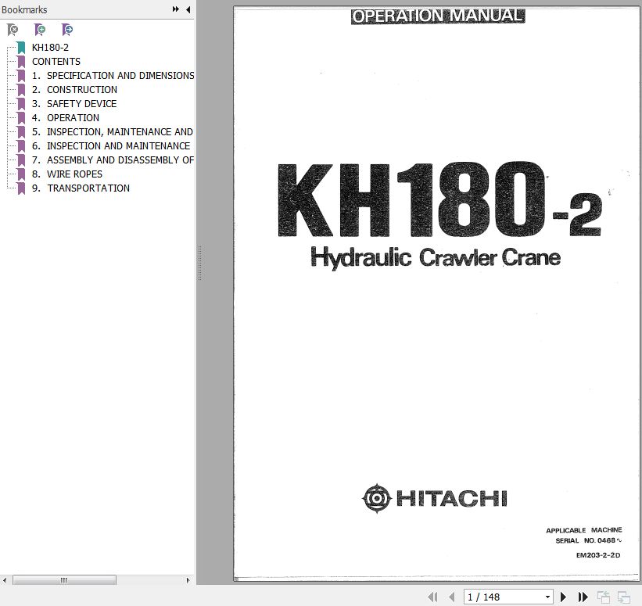Go to 2. CONSTRUCTION bookmark
Viewport: 642px width, 606px height.
74,90
